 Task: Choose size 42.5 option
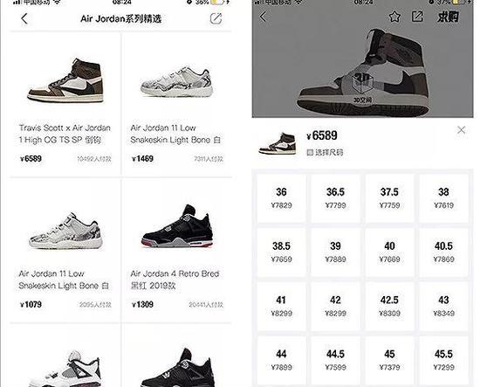tap(389, 306)
